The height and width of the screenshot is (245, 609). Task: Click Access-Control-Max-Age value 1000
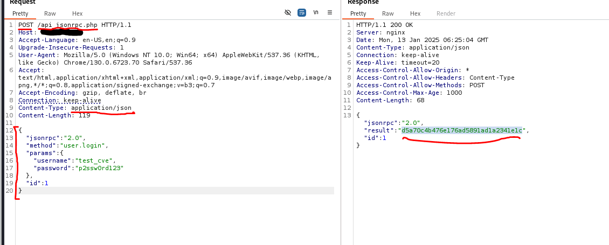(x=454, y=93)
